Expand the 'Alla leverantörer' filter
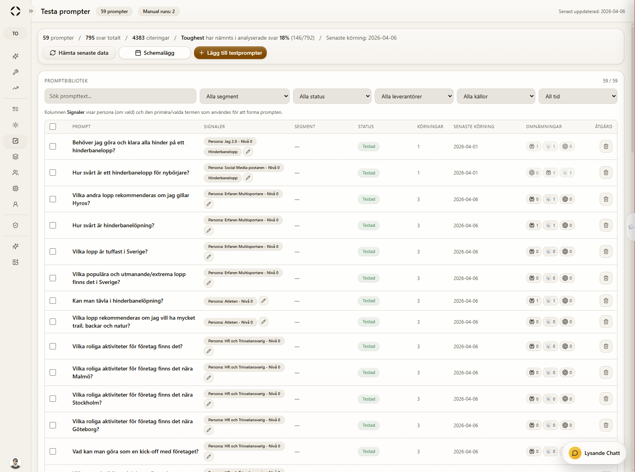635x472 pixels. point(414,96)
